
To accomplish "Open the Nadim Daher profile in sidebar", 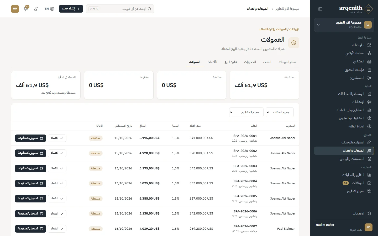I will 344,227.
